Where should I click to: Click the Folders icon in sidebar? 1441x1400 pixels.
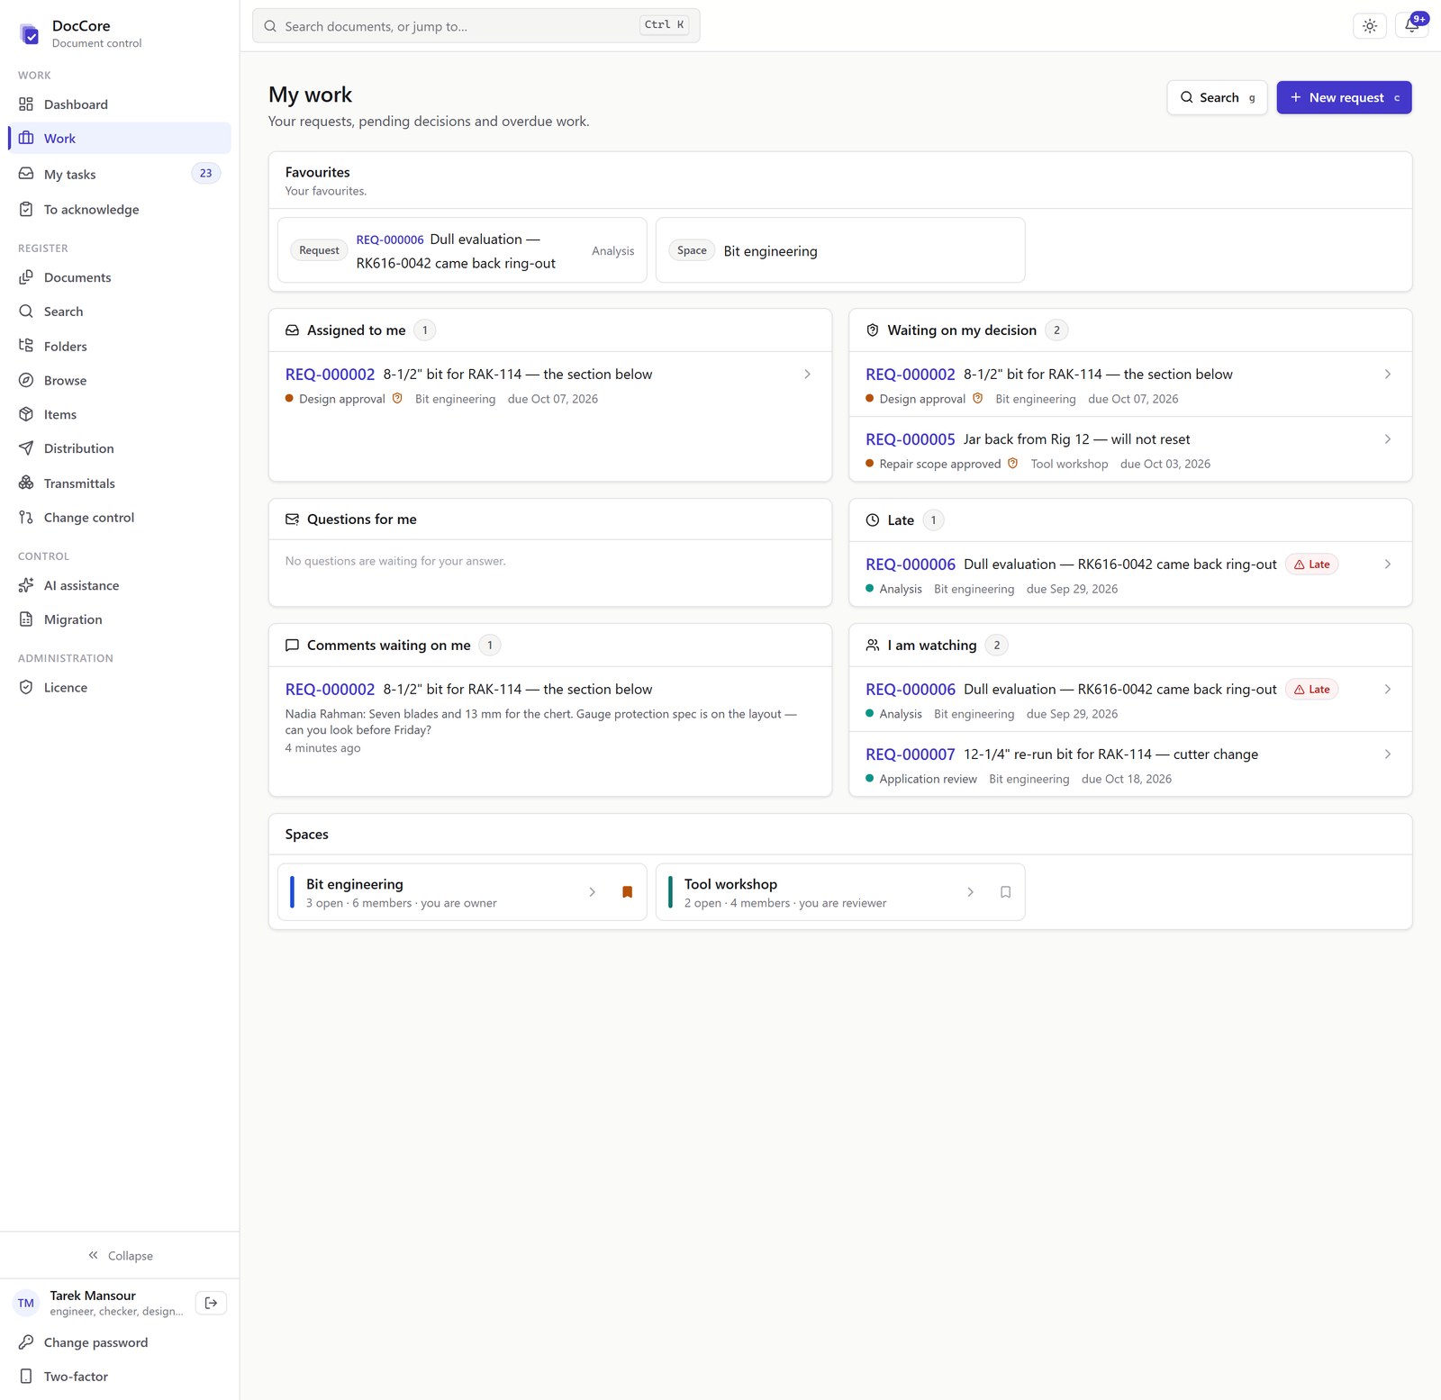26,346
